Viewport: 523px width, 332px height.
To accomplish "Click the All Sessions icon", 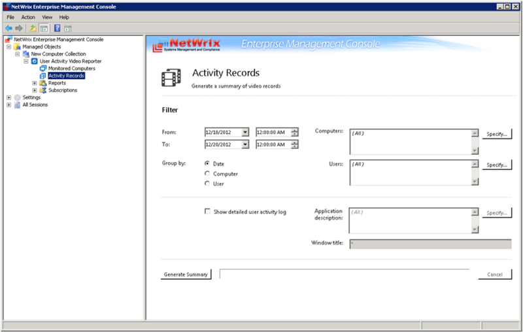I will 18,105.
